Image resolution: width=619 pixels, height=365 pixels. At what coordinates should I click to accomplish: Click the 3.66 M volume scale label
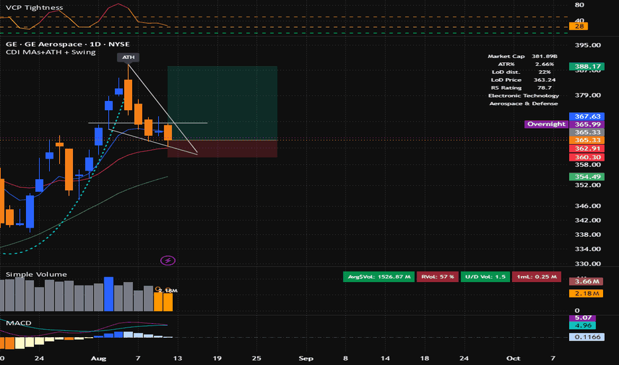(586, 281)
